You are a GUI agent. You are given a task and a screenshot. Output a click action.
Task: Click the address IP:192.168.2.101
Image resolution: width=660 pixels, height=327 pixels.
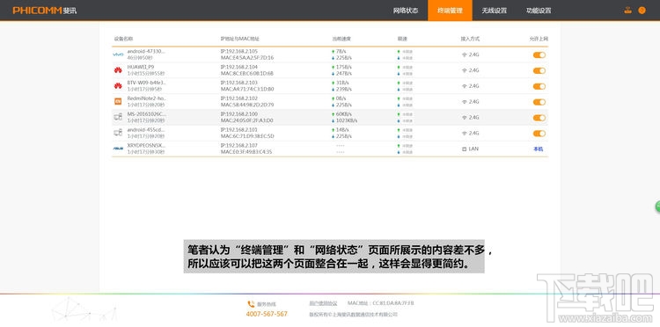(x=239, y=129)
